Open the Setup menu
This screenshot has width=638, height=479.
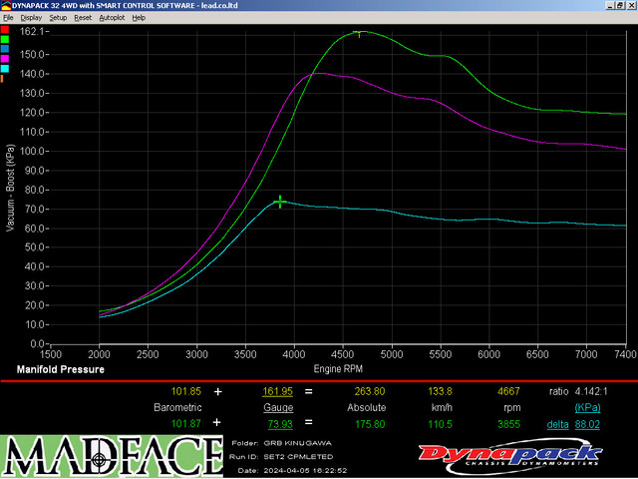pos(58,18)
